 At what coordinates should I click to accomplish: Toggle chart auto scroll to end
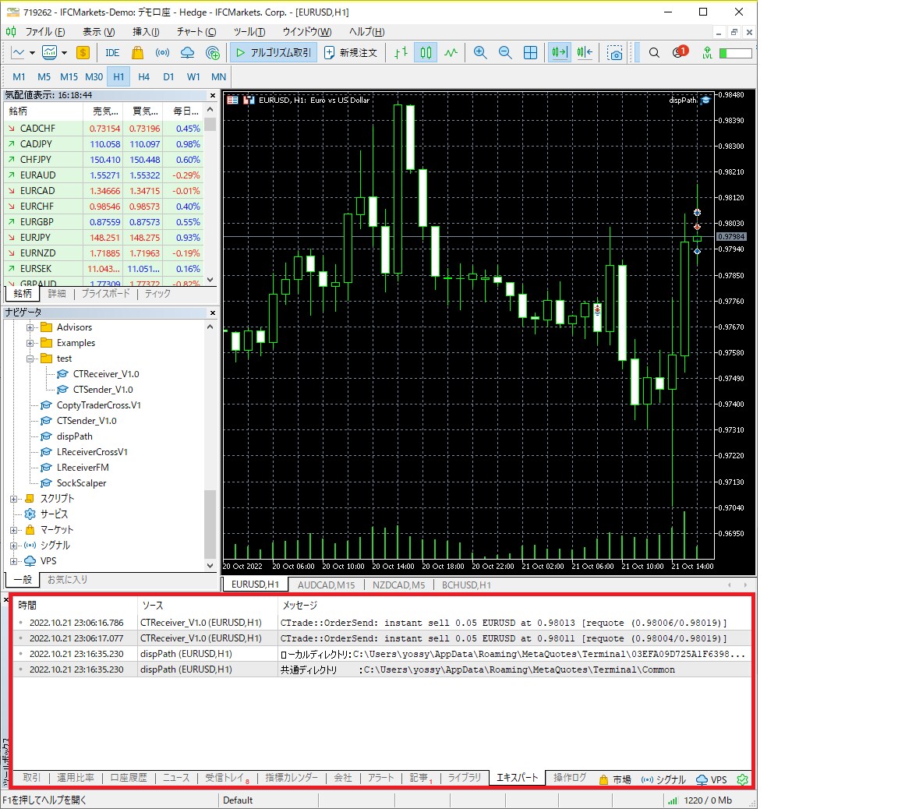click(559, 53)
